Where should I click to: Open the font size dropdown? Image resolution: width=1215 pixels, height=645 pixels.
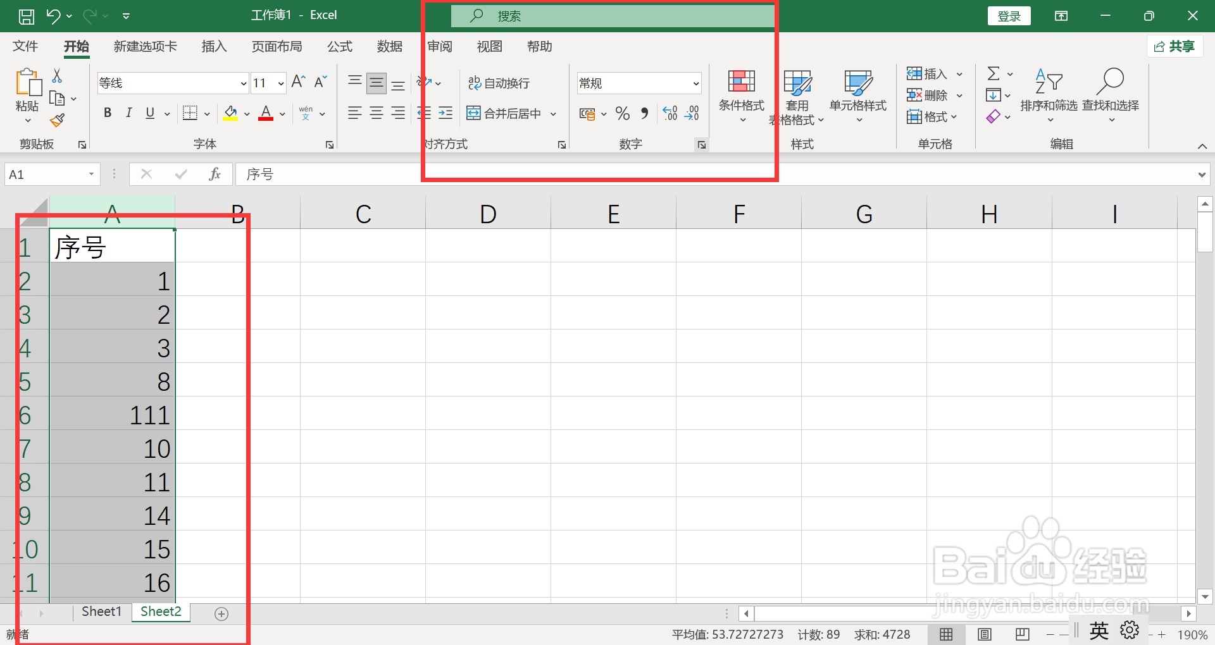pos(280,83)
